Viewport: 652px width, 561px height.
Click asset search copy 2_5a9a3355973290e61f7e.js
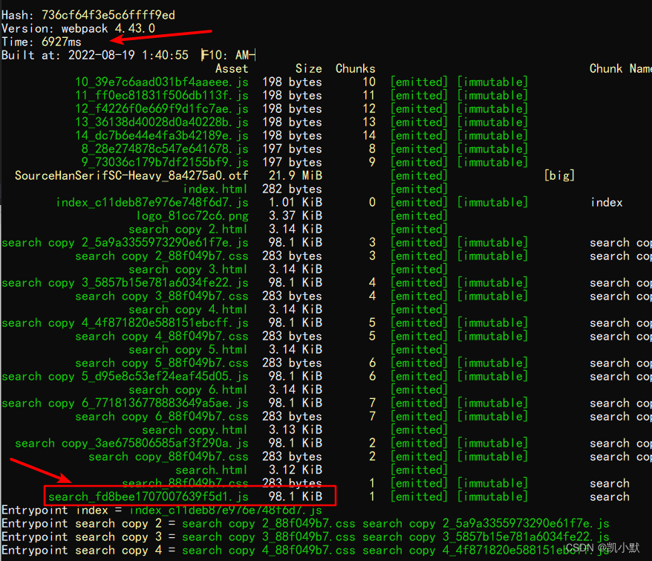[x=125, y=242]
